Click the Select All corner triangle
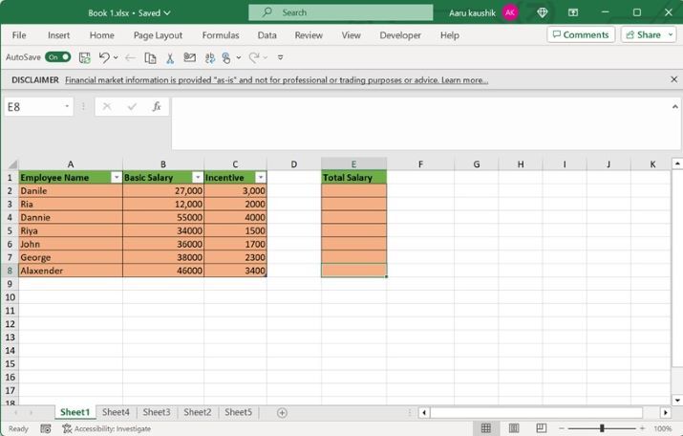Screen dimensions: 683x436 (x=12, y=164)
